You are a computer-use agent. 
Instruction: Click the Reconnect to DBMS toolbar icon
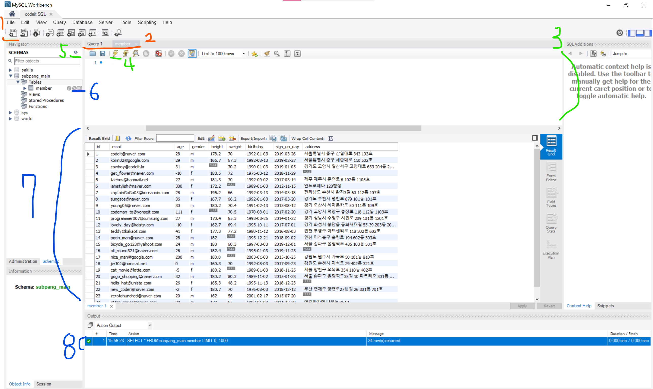(x=118, y=33)
